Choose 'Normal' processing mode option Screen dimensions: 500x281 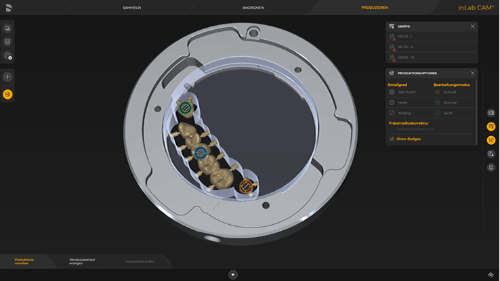pos(438,102)
